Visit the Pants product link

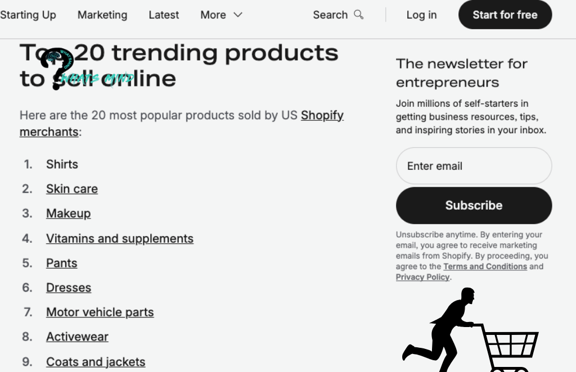pyautogui.click(x=62, y=263)
